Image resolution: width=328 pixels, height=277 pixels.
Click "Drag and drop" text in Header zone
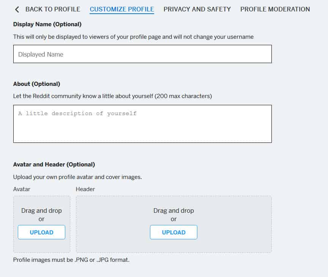(173, 211)
